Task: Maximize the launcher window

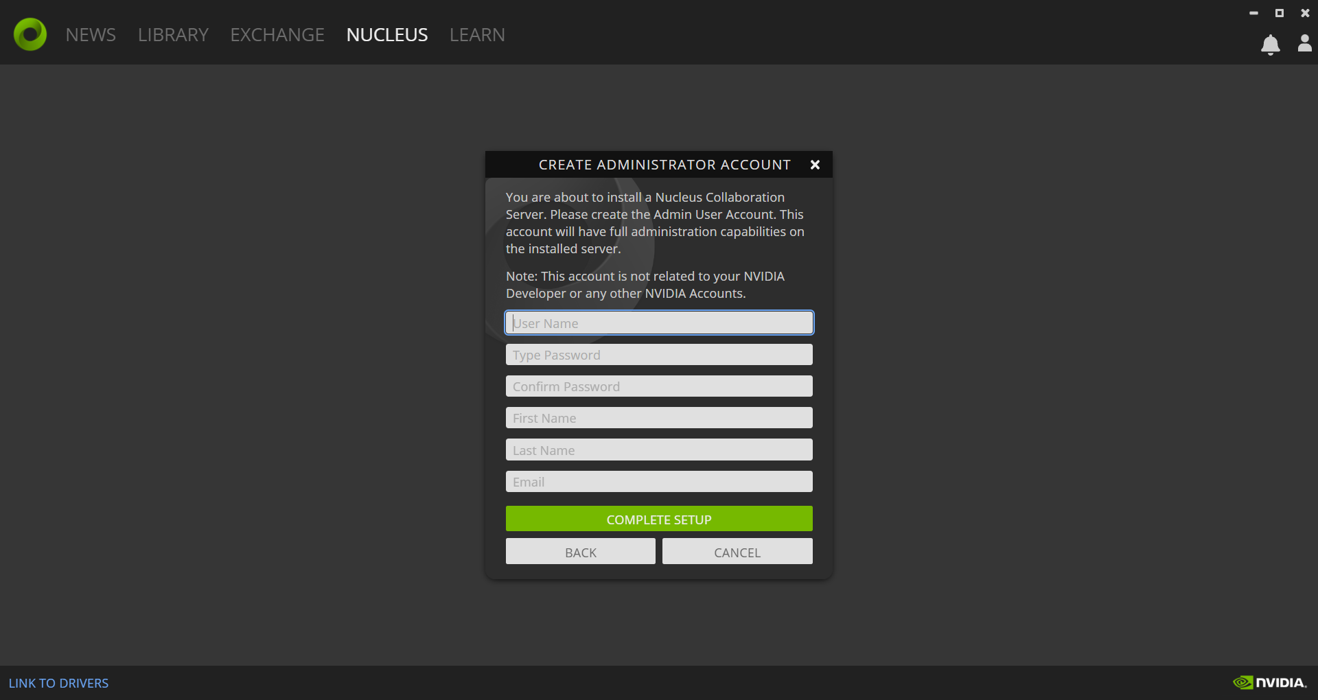Action: [x=1280, y=13]
